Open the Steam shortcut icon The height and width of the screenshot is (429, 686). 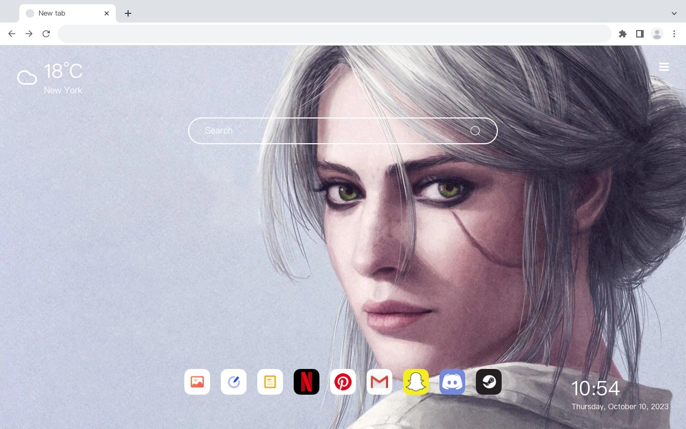(x=489, y=382)
